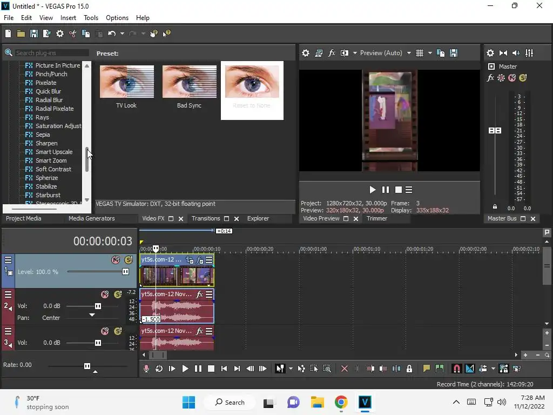Image resolution: width=553 pixels, height=415 pixels.
Task: Toggle the Lock Event padlock icon
Action: point(409,369)
